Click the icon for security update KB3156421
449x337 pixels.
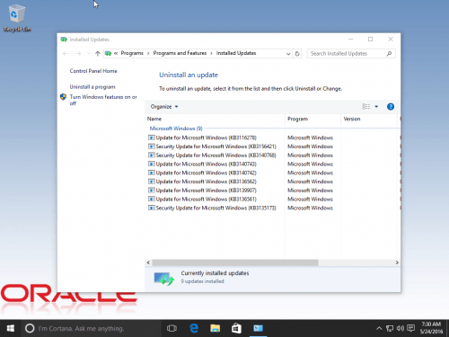tap(152, 146)
